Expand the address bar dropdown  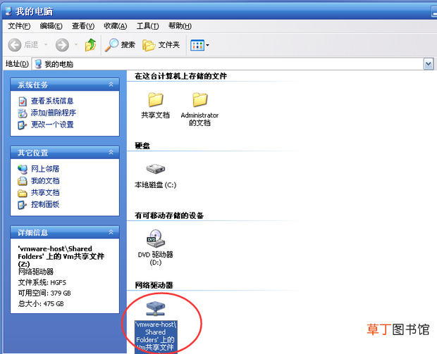(428, 64)
